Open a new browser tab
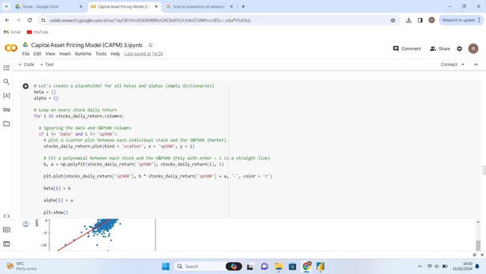This screenshot has height=274, width=486. 243,6
